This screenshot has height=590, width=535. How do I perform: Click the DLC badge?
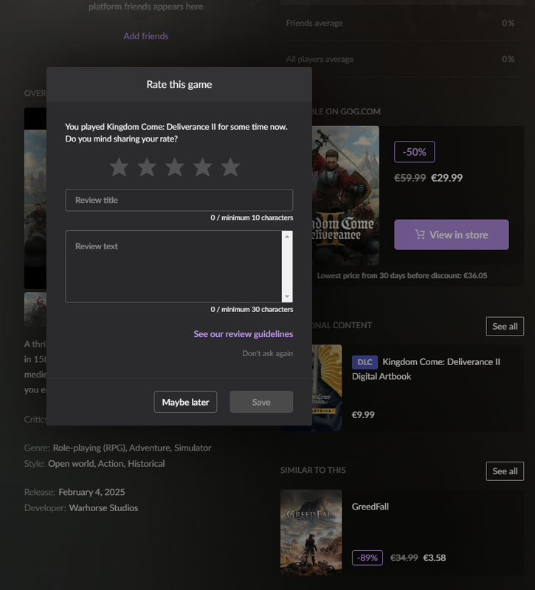click(x=365, y=362)
